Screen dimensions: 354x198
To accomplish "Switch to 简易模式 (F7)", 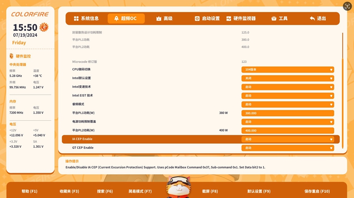I will pos(140,191).
